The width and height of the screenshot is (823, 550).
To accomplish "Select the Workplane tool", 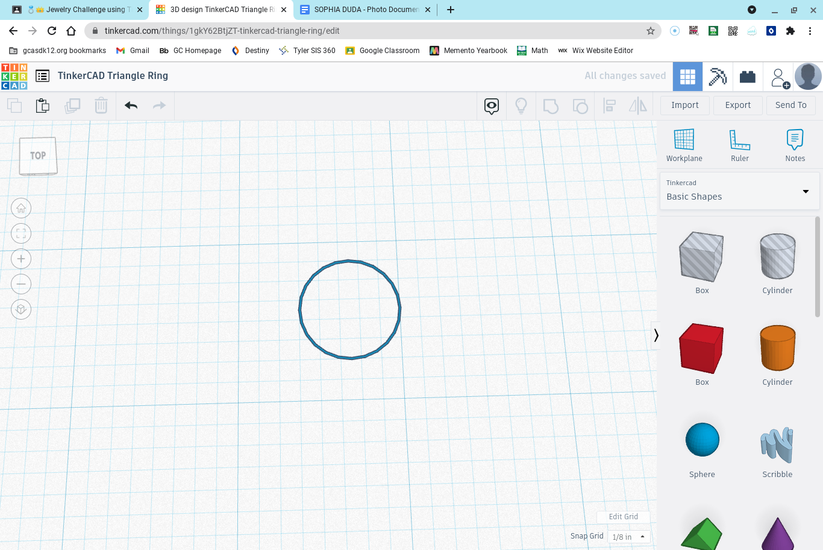I will coord(684,145).
